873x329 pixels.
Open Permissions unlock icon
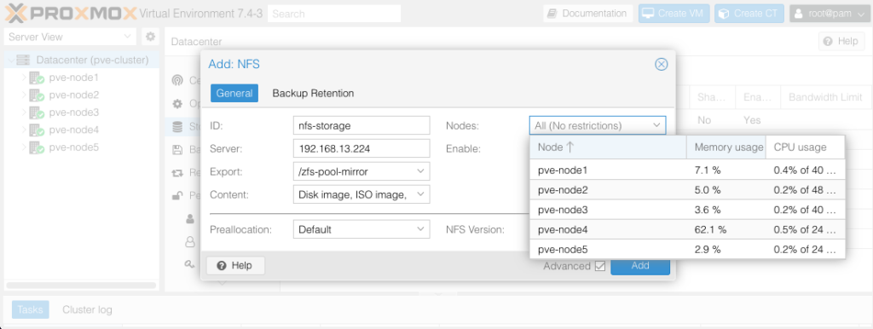coord(177,195)
